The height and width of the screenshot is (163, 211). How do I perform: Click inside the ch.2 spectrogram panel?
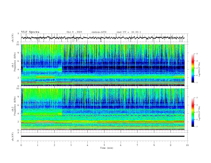point(103,109)
